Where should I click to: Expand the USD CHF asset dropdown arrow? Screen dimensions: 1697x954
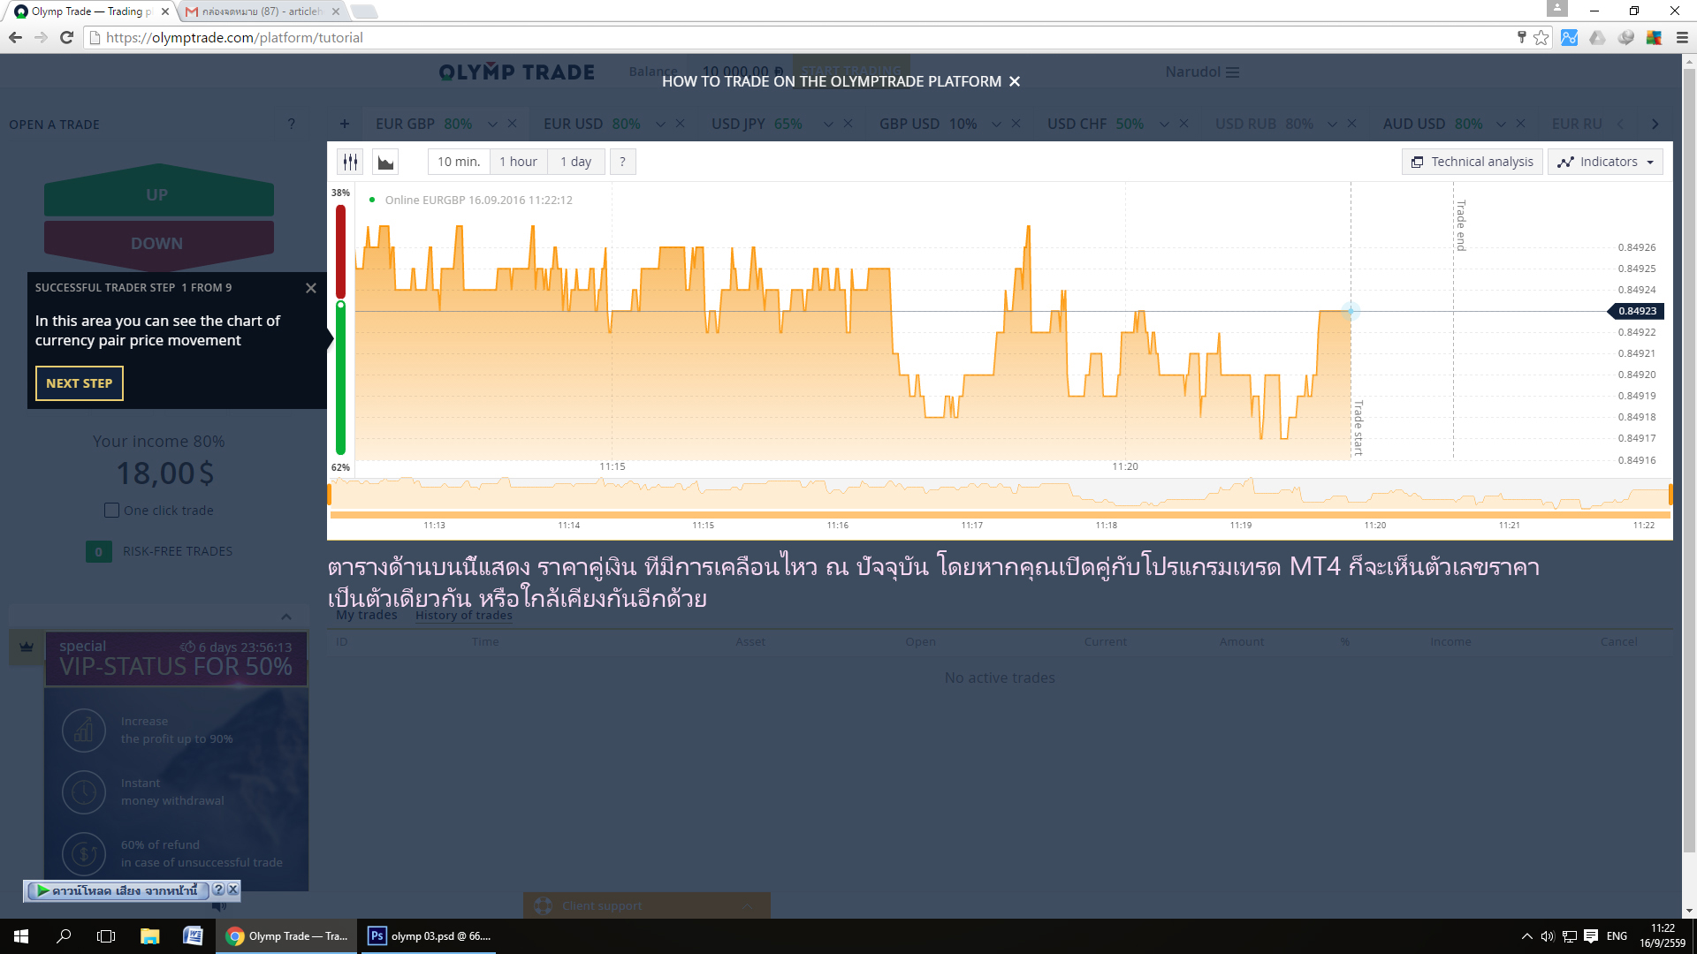pos(1164,125)
